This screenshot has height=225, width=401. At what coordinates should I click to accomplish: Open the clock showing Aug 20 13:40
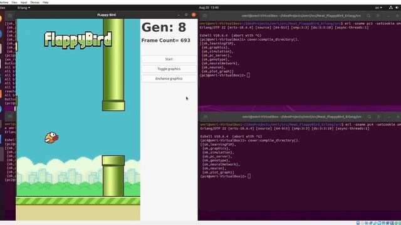(x=209, y=7)
